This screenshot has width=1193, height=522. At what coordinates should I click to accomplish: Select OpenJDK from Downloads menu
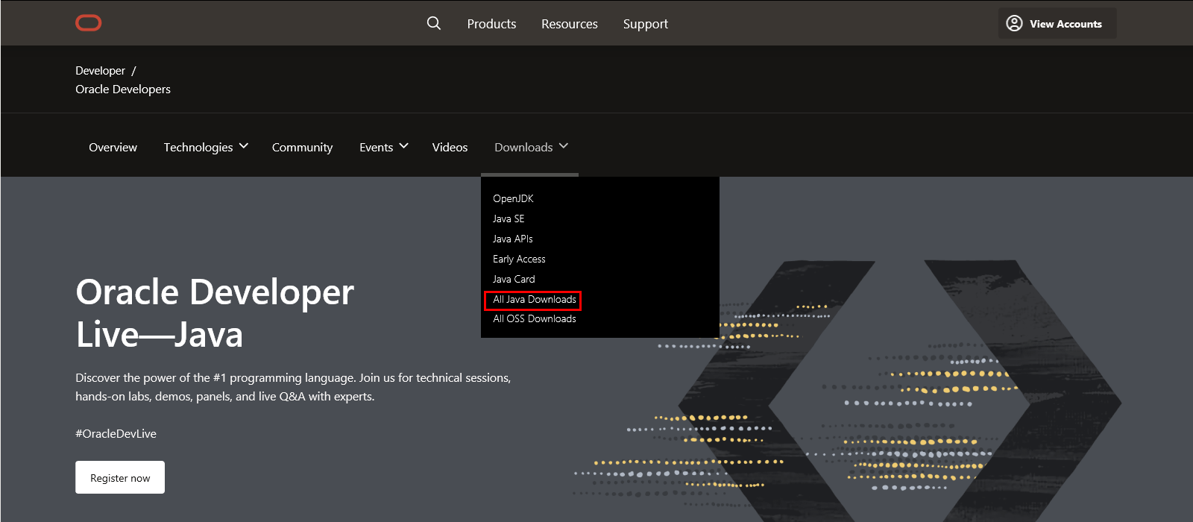tap(513, 198)
